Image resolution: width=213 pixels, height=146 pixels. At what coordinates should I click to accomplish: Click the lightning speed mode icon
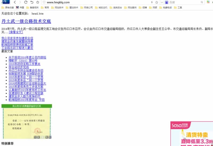pyautogui.click(x=152, y=2)
